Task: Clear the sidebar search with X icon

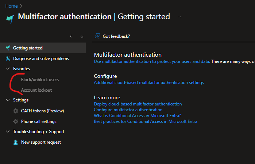Action: 70,36
